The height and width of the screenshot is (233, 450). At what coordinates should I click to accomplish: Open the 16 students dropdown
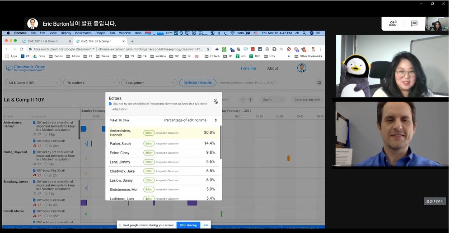(x=91, y=83)
